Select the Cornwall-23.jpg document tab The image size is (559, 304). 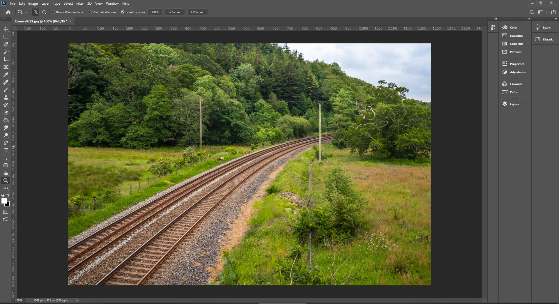pyautogui.click(x=41, y=21)
